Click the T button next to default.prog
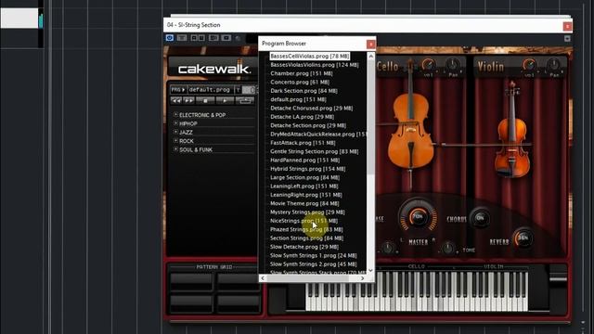Viewport: 594px width, 334px height. click(238, 90)
